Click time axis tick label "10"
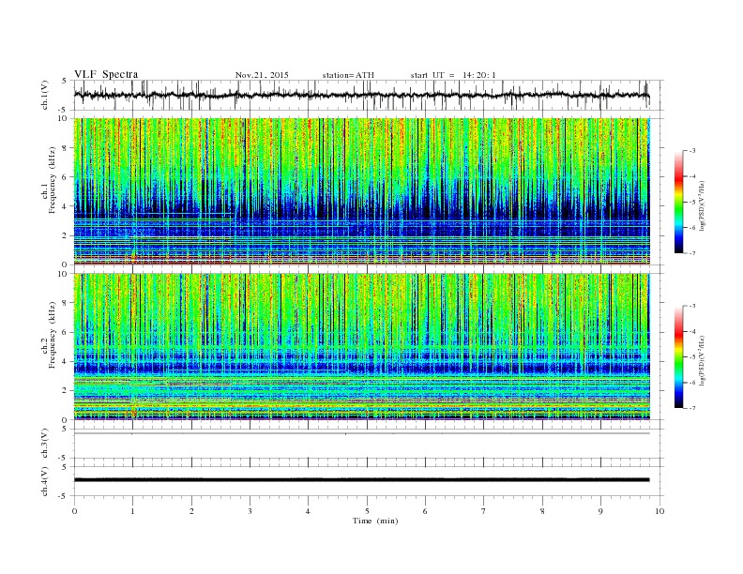 [660, 511]
